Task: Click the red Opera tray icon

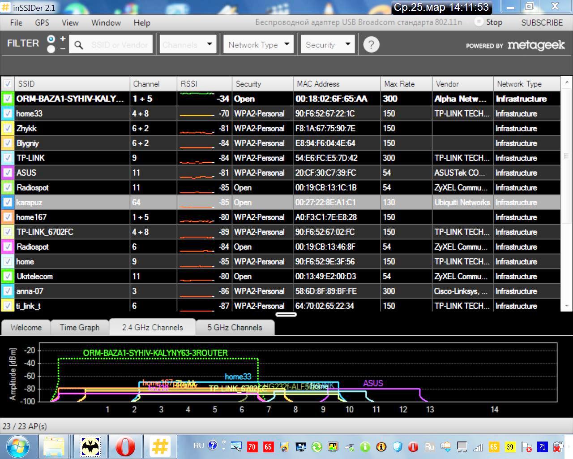Action: [413, 446]
